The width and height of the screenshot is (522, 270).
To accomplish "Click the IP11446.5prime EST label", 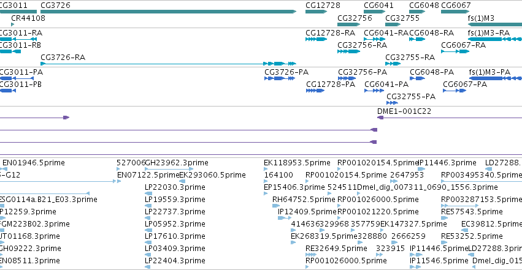I will (439, 249).
